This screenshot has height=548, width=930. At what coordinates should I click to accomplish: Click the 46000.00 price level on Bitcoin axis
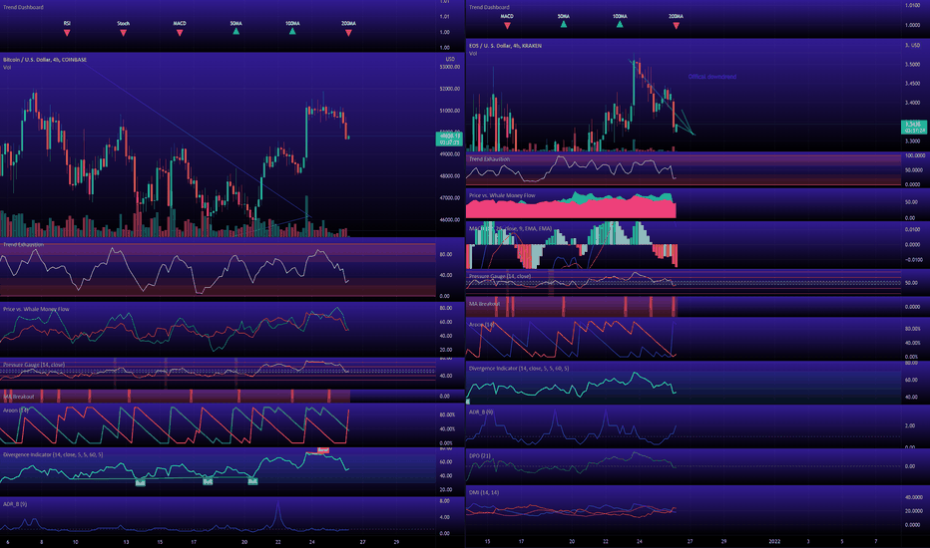[450, 220]
